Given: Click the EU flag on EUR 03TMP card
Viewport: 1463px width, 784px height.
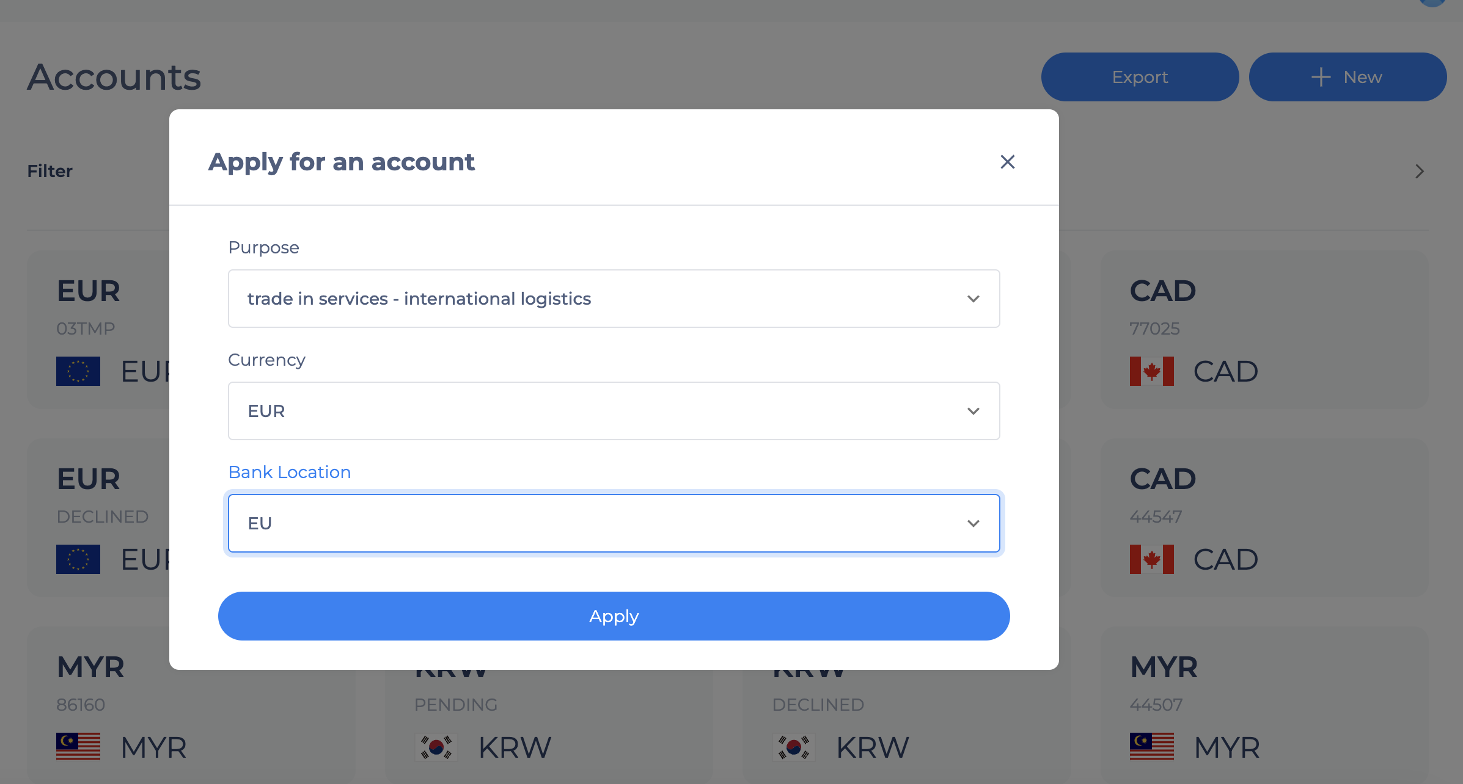Looking at the screenshot, I should [x=78, y=371].
